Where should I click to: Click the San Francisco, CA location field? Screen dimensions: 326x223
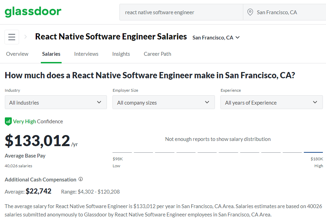pos(284,12)
